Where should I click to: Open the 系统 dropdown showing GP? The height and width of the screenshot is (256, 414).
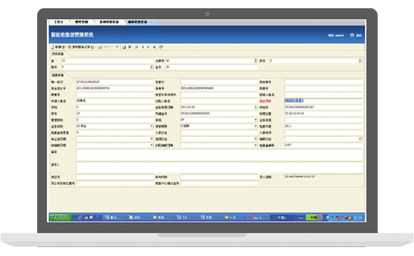[255, 120]
